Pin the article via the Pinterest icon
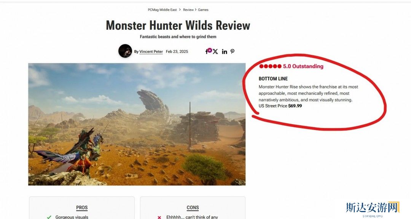 click(233, 51)
